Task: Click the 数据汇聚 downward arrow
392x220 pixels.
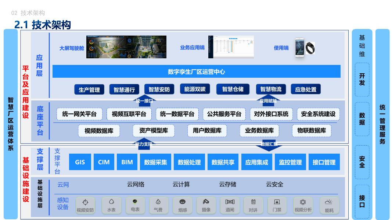Action: point(269,145)
